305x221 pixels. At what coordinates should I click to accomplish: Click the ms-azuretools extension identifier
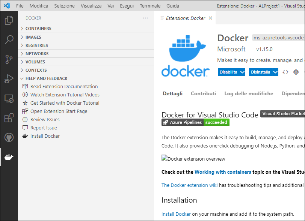[279, 38]
